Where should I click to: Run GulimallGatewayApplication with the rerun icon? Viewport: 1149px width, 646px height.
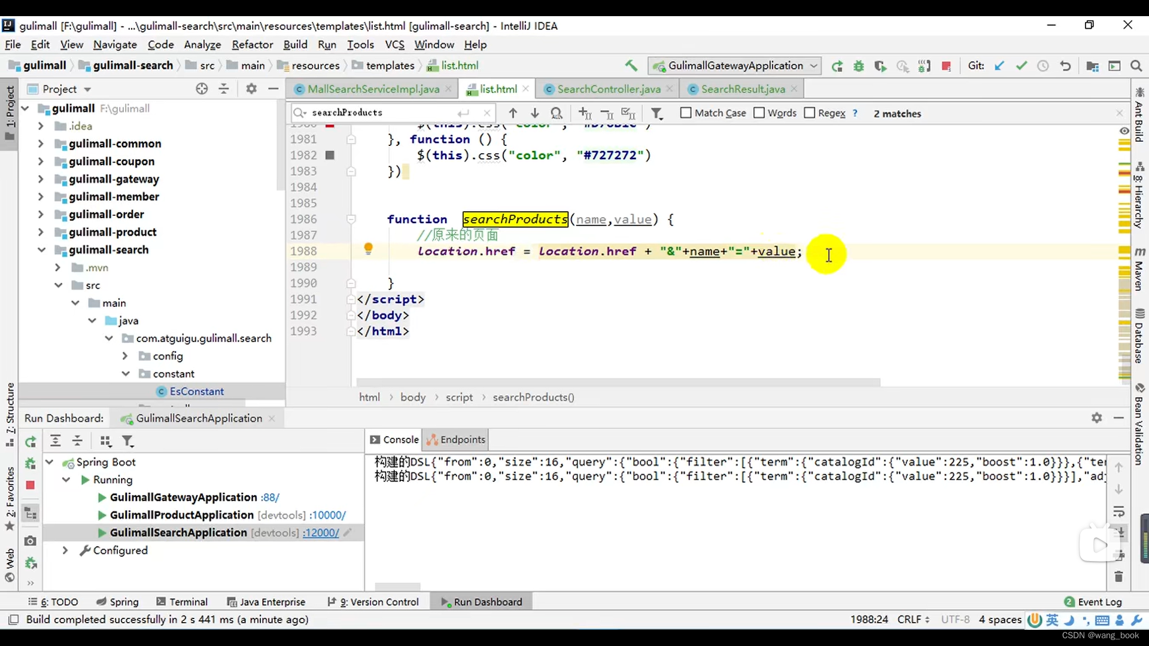click(x=837, y=66)
